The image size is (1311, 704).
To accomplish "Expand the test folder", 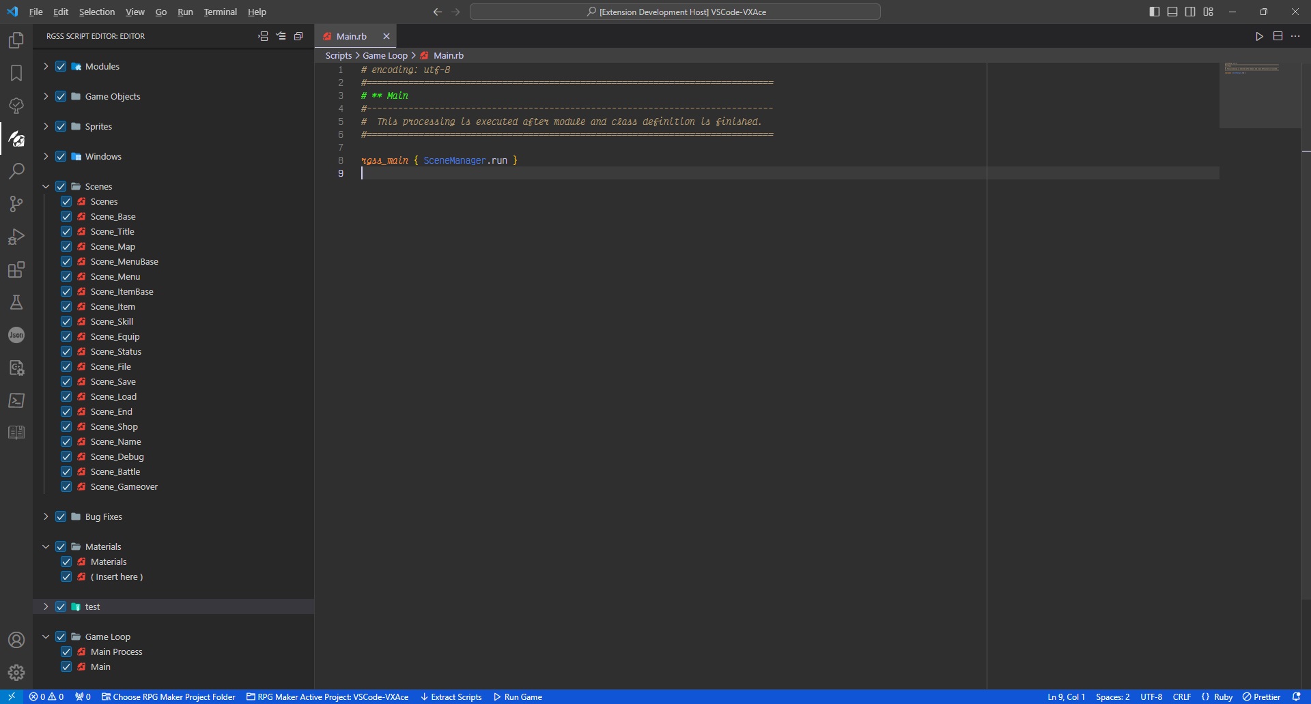I will pos(46,606).
